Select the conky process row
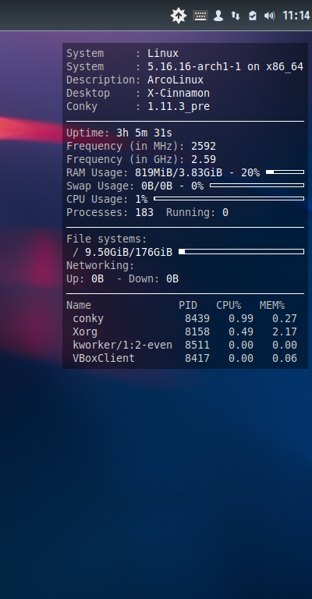This screenshot has width=312, height=599. [x=185, y=318]
